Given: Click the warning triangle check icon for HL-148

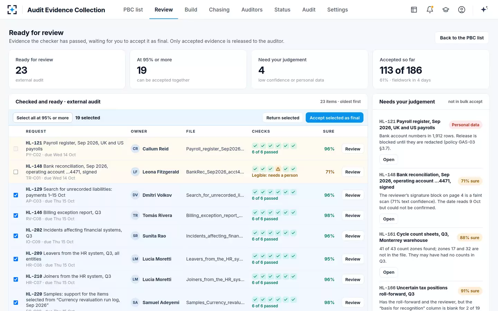Looking at the screenshot, I should click(x=278, y=169).
